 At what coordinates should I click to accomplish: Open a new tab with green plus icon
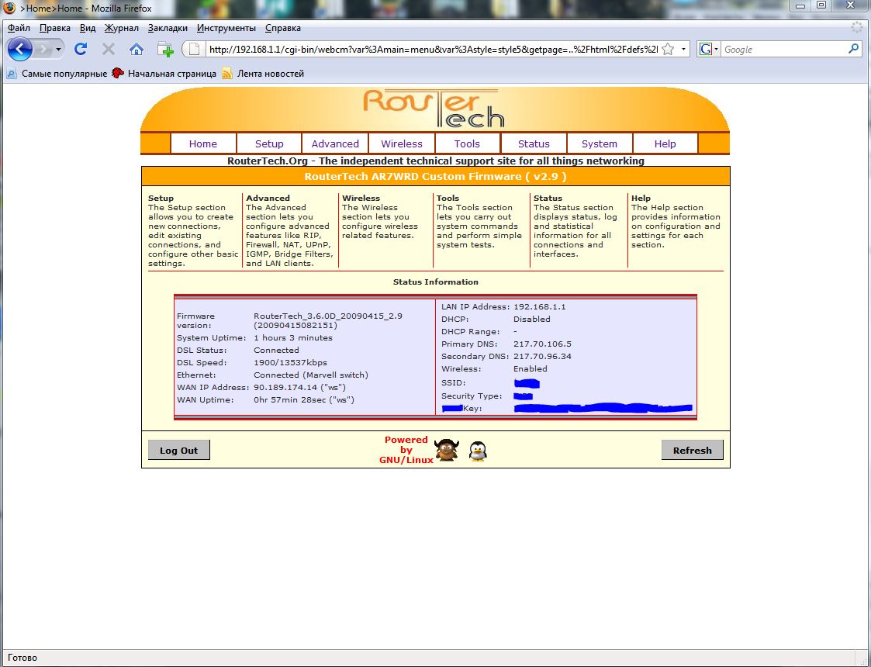click(165, 50)
